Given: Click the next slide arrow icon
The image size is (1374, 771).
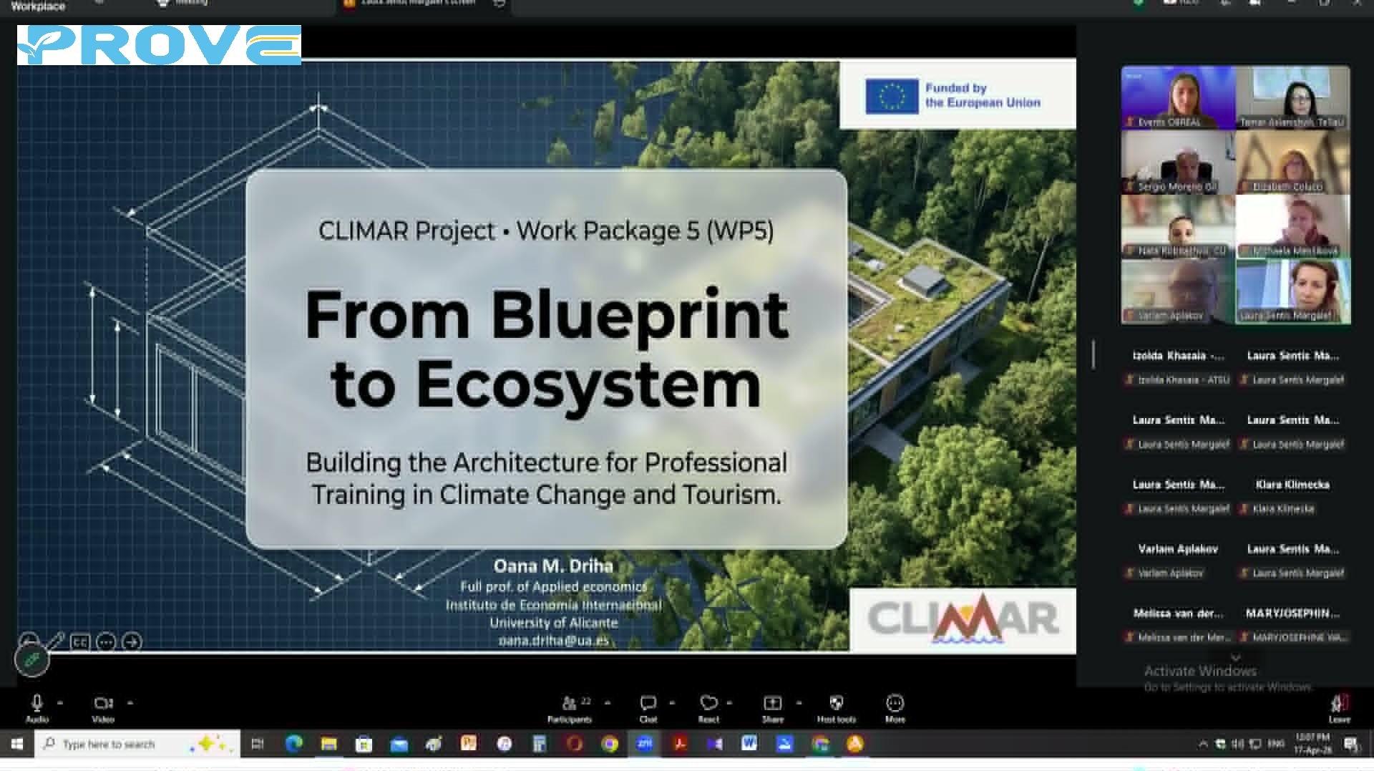Looking at the screenshot, I should point(132,642).
